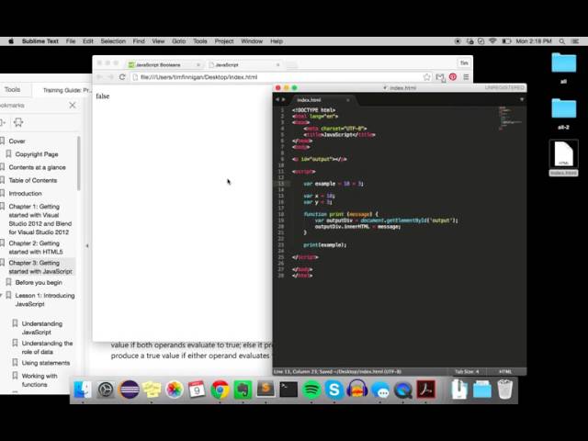
Task: Open Photos app in the Dock
Action: [175, 390]
